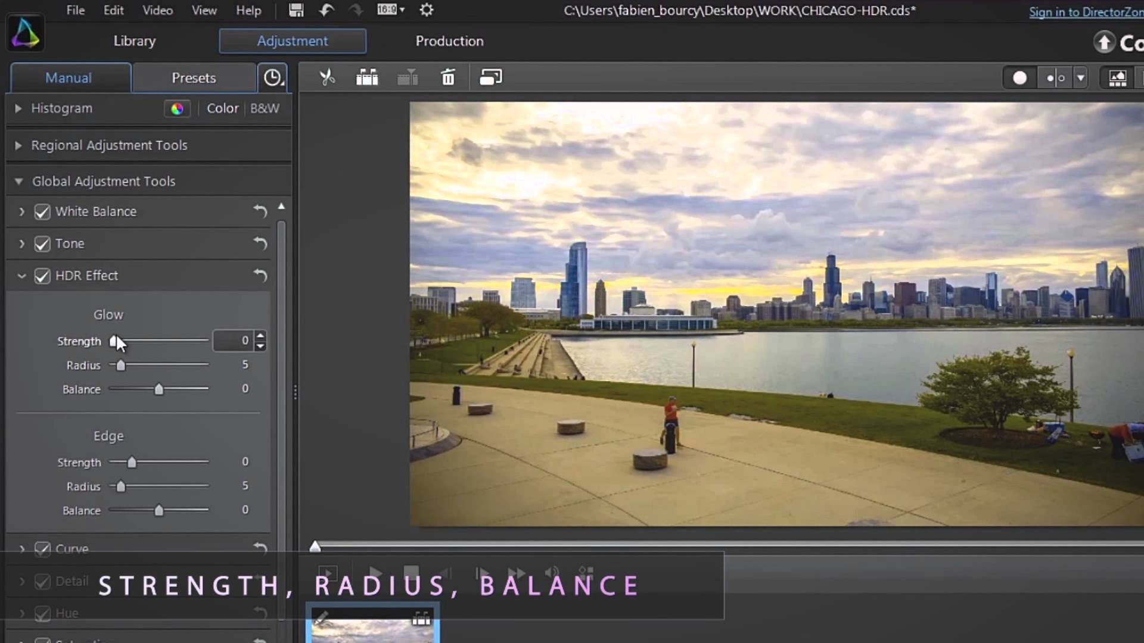The width and height of the screenshot is (1144, 643).
Task: Go to the Production module
Action: click(x=450, y=41)
